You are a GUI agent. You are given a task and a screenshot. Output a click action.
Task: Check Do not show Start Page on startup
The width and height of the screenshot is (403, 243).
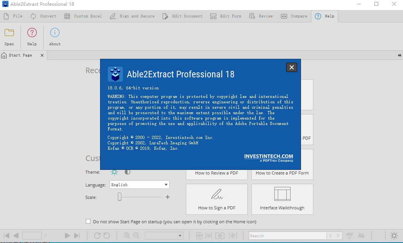(x=88, y=221)
